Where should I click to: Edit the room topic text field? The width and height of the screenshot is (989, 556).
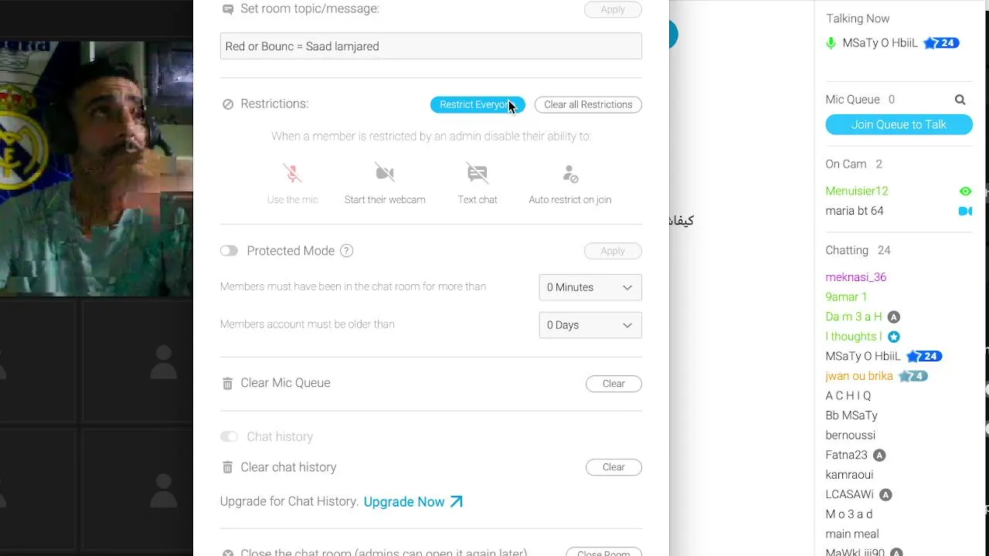click(430, 46)
